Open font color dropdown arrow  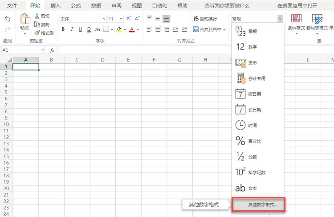138,29
